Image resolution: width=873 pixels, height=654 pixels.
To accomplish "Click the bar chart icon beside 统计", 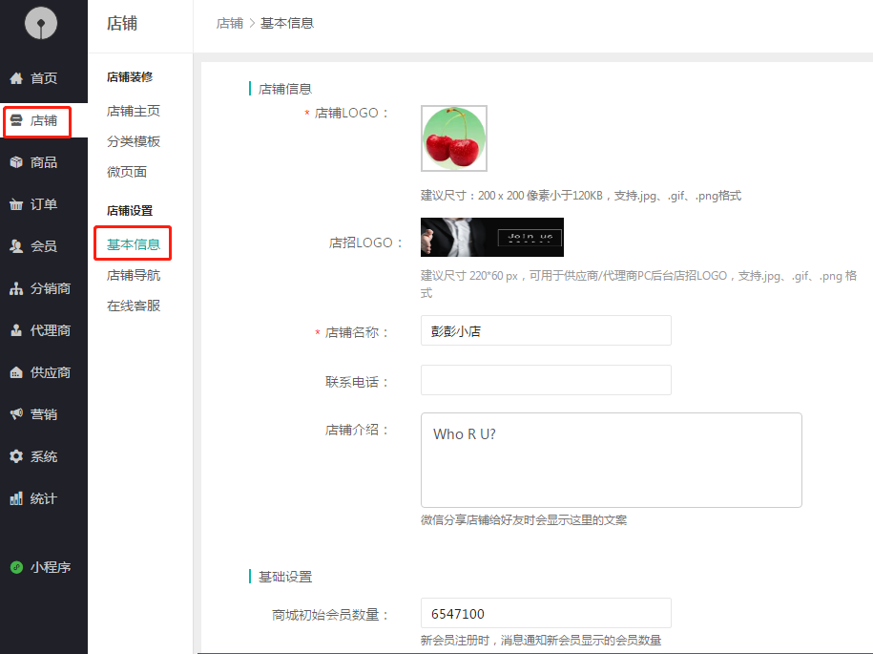I will pyautogui.click(x=16, y=498).
